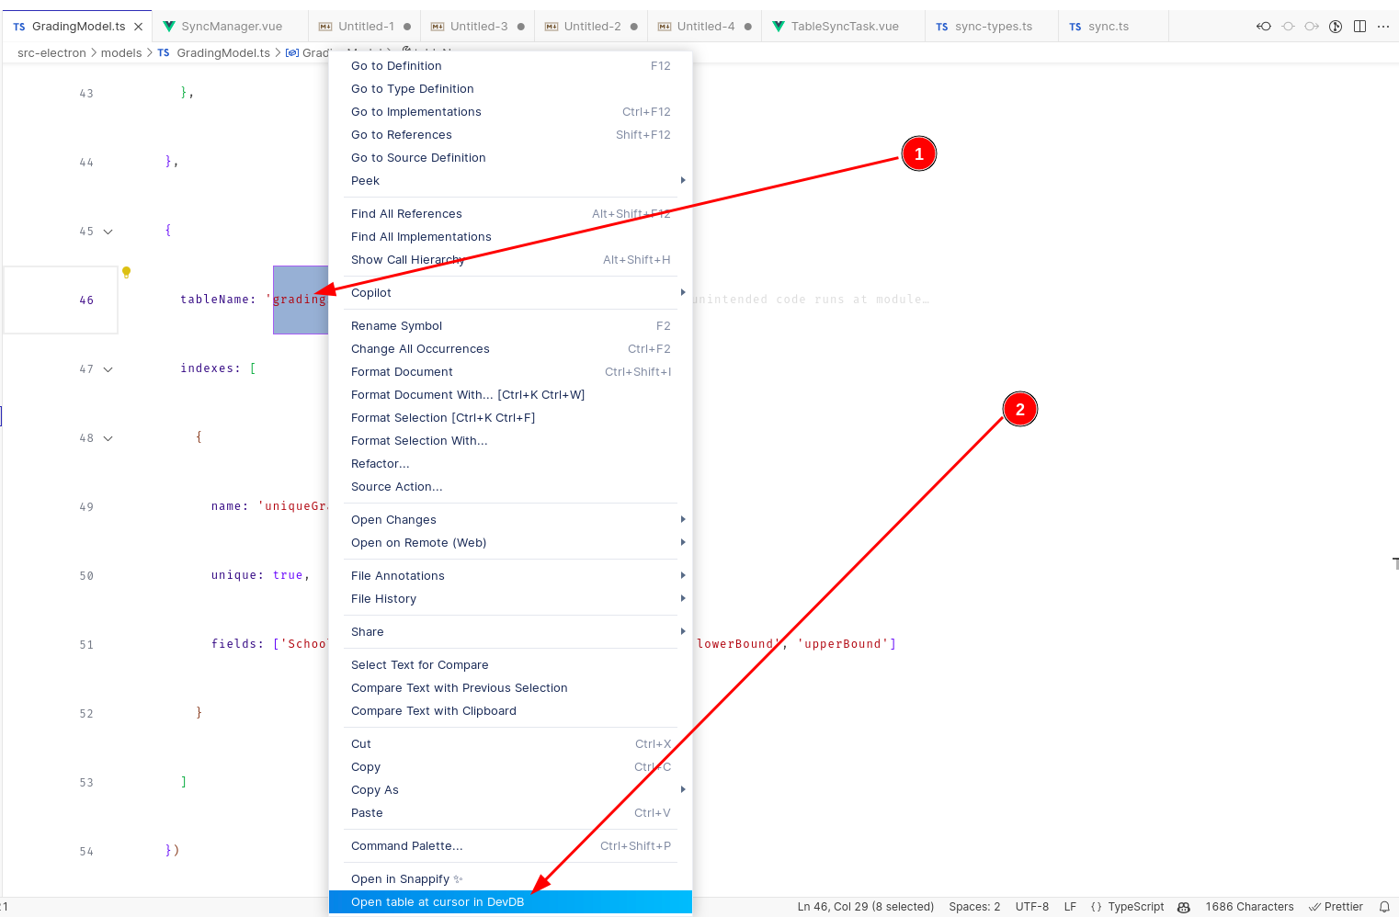This screenshot has width=1399, height=917.
Task: Open Source Action... menu entry
Action: click(x=511, y=487)
